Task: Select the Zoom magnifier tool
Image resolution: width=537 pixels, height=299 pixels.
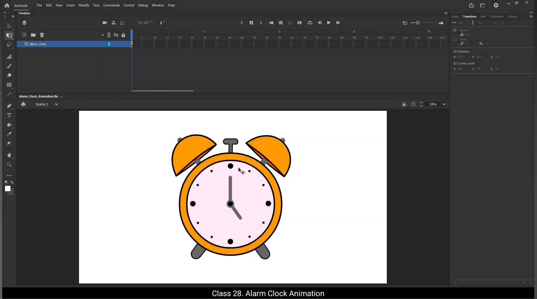Action: click(9, 164)
